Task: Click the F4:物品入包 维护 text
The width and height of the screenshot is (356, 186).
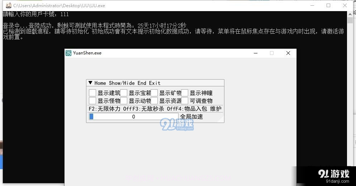Action: [x=199, y=109]
